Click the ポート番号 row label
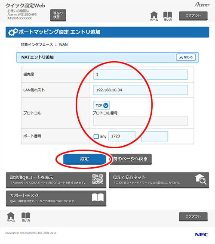Viewport: 215px width, 244px height. 32,136
